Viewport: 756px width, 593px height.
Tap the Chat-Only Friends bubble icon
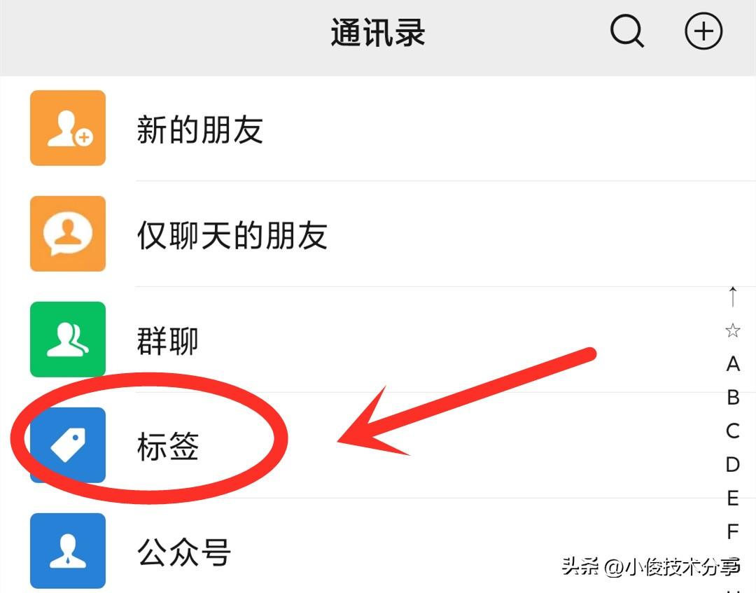pos(68,233)
